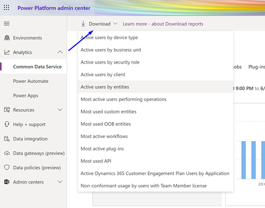Open the app launcher waffle icon
This screenshot has width=265, height=208.
7,8
